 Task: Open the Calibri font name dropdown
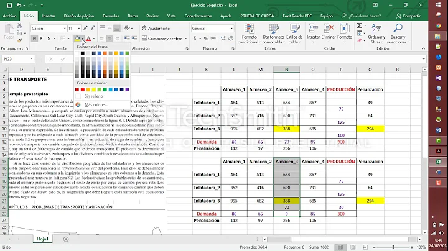(65, 28)
